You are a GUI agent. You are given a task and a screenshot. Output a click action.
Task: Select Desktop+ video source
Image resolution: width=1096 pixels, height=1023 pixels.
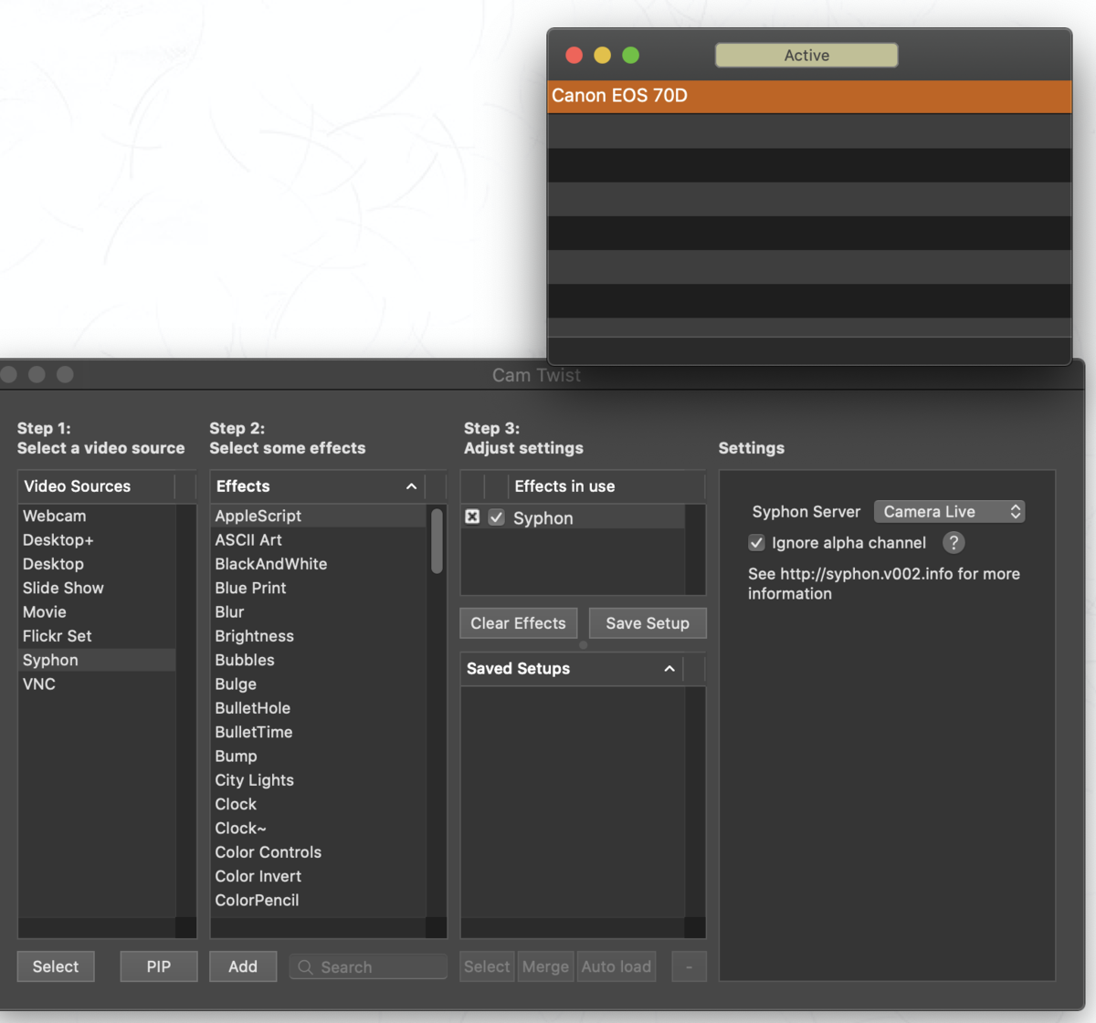pos(97,540)
